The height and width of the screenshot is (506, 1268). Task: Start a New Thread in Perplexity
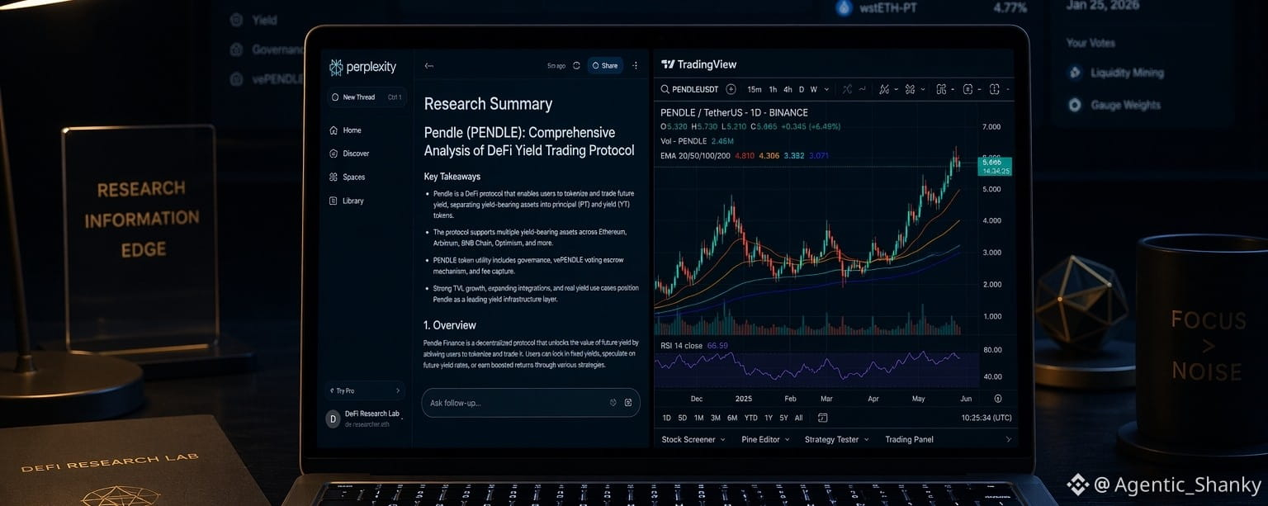pyautogui.click(x=367, y=97)
